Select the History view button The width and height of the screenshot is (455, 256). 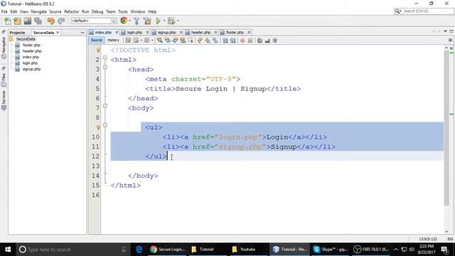pos(113,41)
